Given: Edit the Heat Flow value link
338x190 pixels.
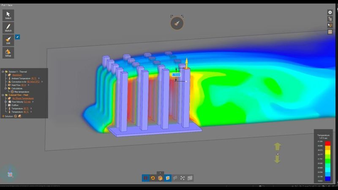Looking at the screenshot, I should point(24,85).
